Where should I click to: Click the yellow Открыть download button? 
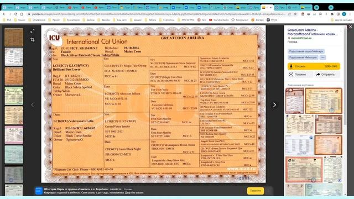314,66
